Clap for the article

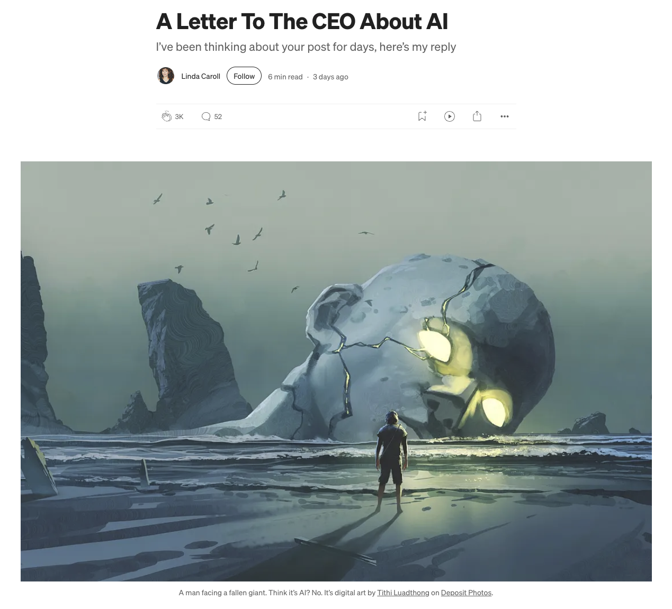point(166,116)
